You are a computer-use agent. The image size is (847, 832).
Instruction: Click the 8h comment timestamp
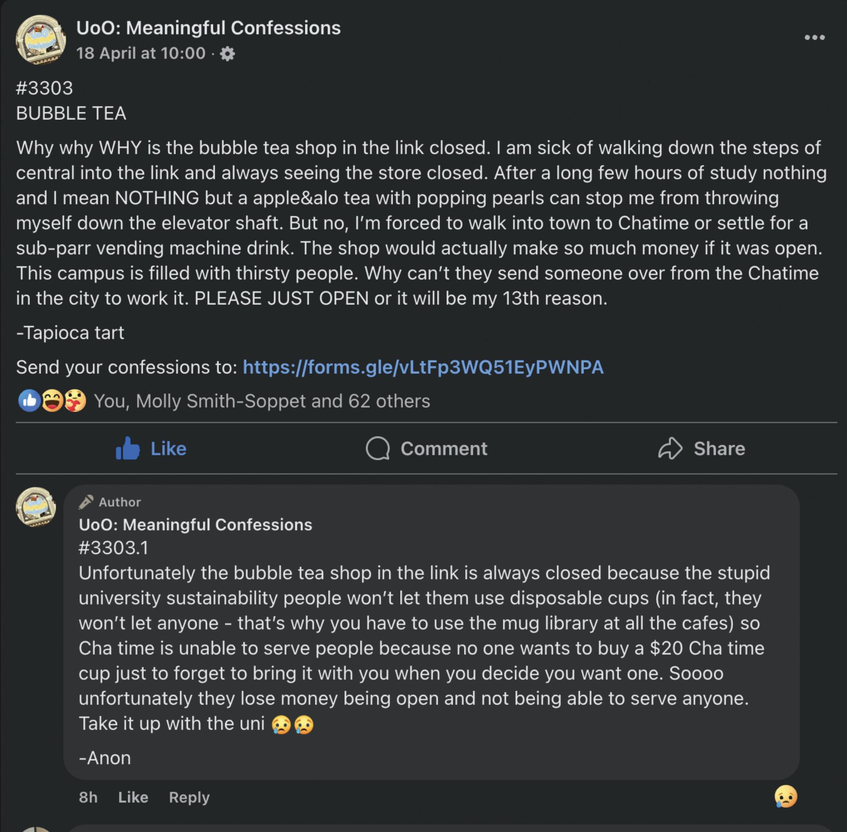[88, 797]
